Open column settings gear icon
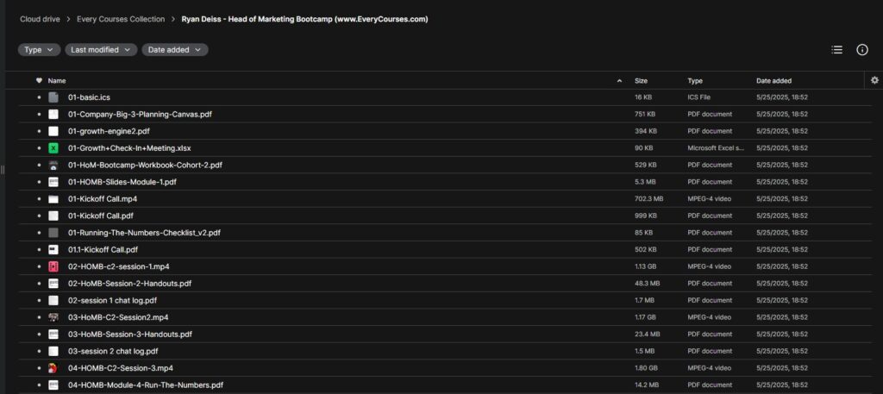The image size is (883, 394). point(874,80)
